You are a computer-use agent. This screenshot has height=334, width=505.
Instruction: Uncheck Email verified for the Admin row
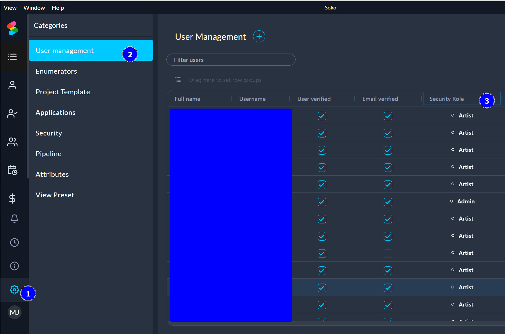(388, 202)
